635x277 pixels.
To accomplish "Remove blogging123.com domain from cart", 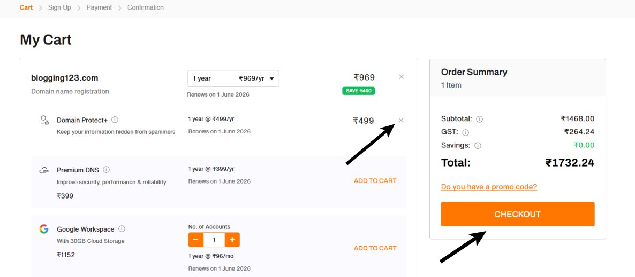I will pos(402,77).
